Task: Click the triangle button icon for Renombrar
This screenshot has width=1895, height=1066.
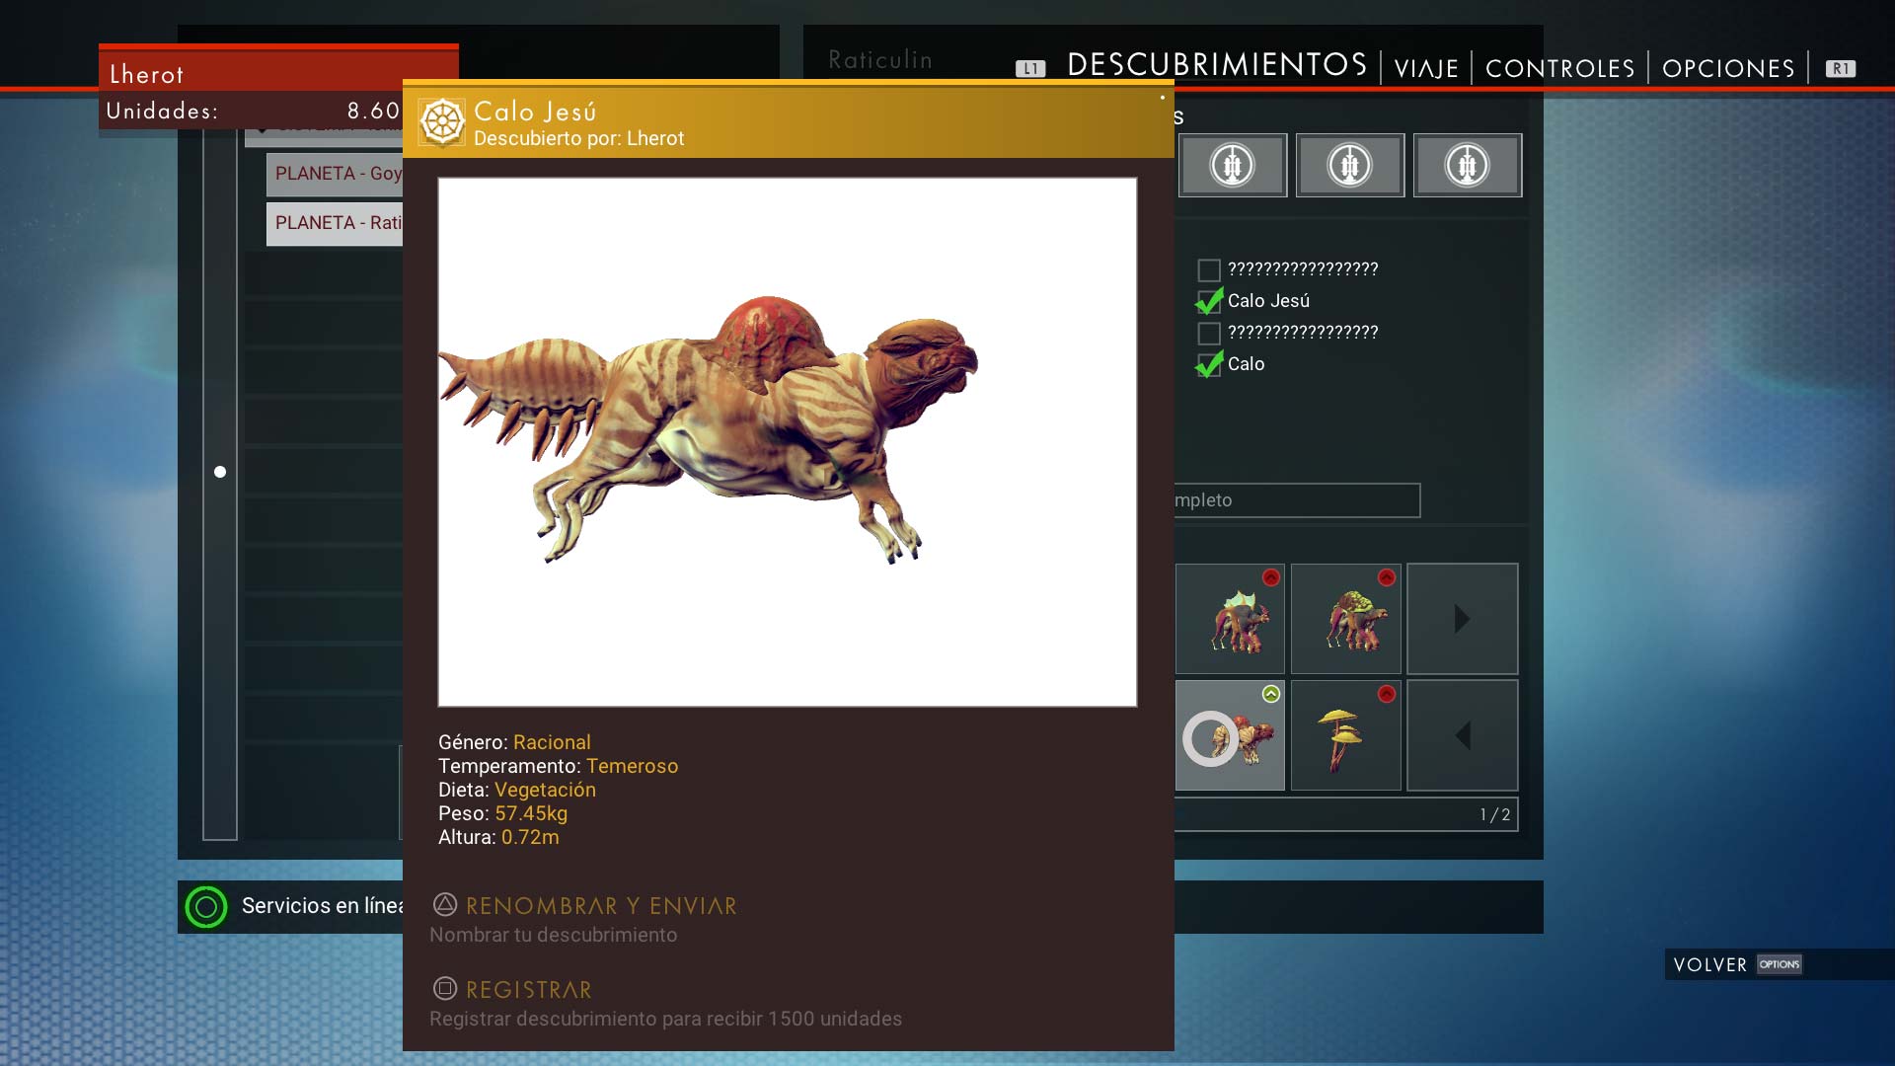Action: (x=445, y=904)
